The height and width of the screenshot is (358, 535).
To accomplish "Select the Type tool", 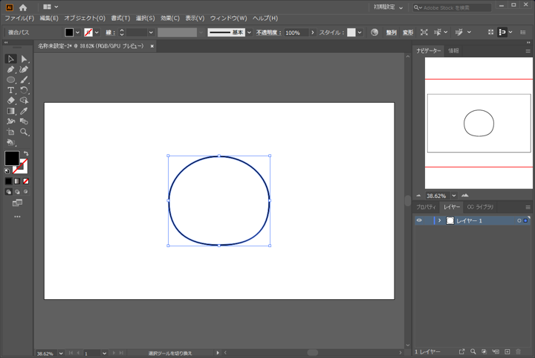I will click(x=10, y=90).
